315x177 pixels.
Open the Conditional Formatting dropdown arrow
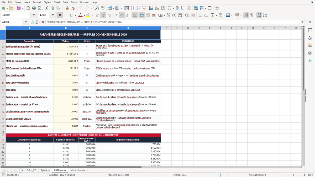coord(241,15)
